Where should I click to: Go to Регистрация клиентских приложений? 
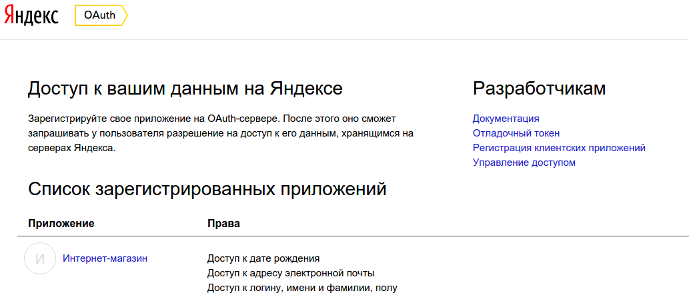pyautogui.click(x=559, y=148)
